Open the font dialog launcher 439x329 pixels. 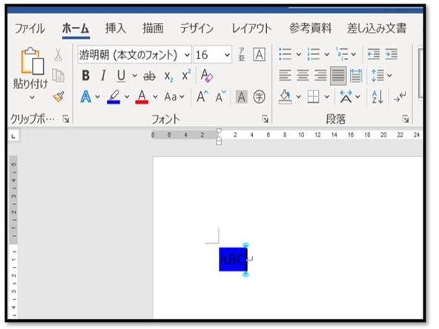[x=265, y=119]
